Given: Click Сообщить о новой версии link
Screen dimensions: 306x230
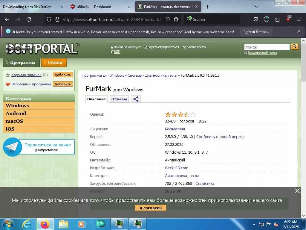Looking at the screenshot, I should tap(220, 137).
